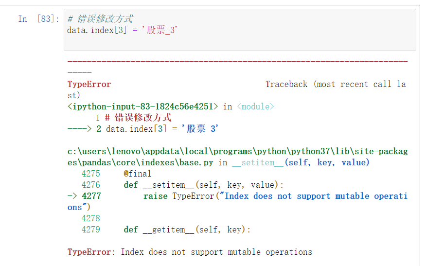Click the code input cell editor

click(x=240, y=30)
